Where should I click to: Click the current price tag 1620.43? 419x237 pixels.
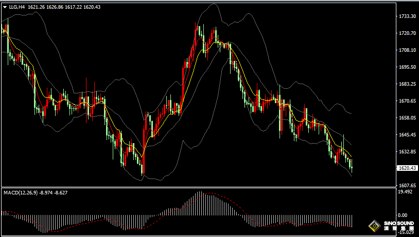click(407, 168)
